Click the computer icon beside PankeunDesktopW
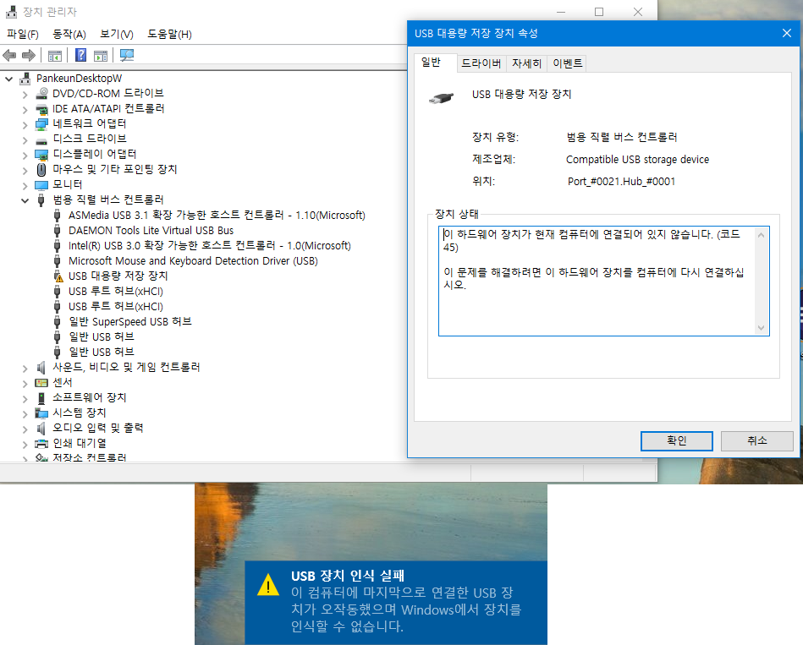The width and height of the screenshot is (803, 645). pyautogui.click(x=25, y=79)
